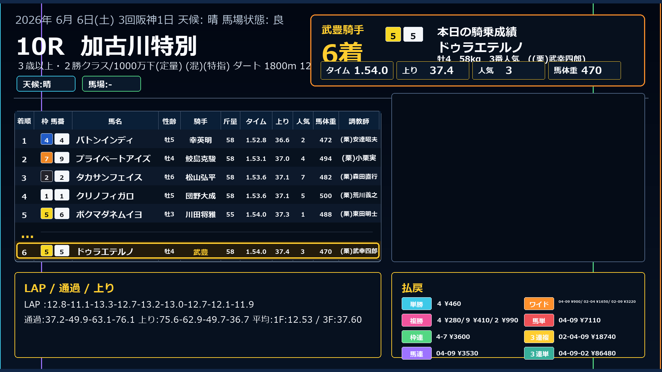Click the 本日の騎乗成績 heading
This screenshot has height=372, width=662.
tap(477, 32)
